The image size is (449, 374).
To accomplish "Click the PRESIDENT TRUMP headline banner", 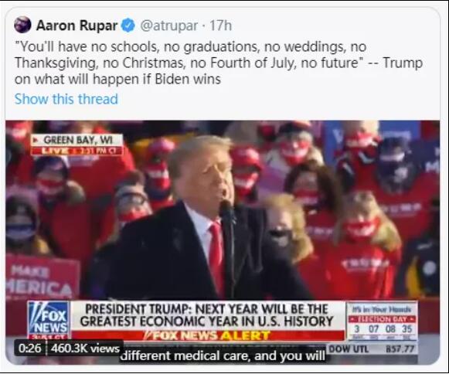I will [207, 315].
